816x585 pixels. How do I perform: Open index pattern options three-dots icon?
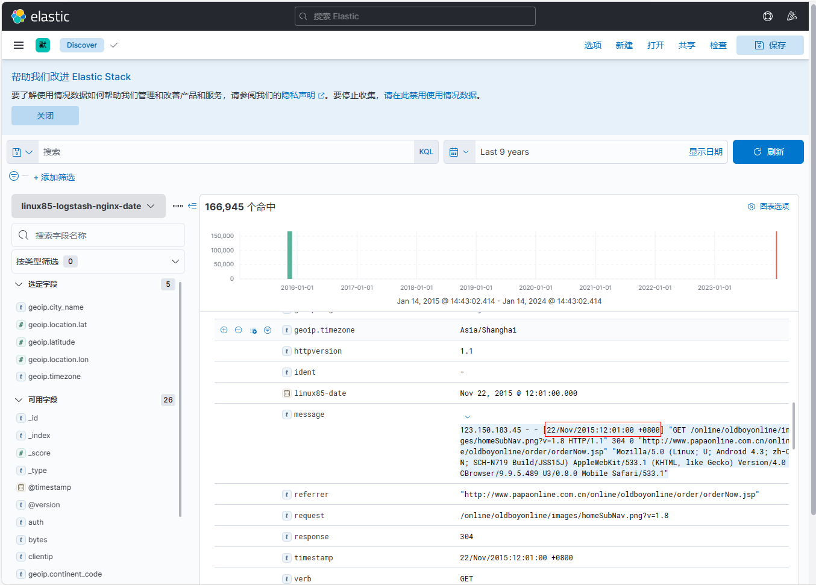tap(178, 206)
